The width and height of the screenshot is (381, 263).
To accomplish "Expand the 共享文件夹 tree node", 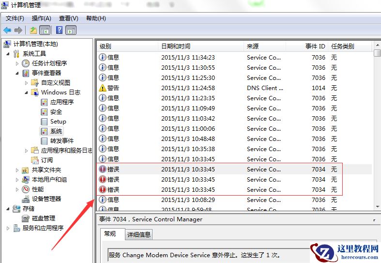I will 17,170.
